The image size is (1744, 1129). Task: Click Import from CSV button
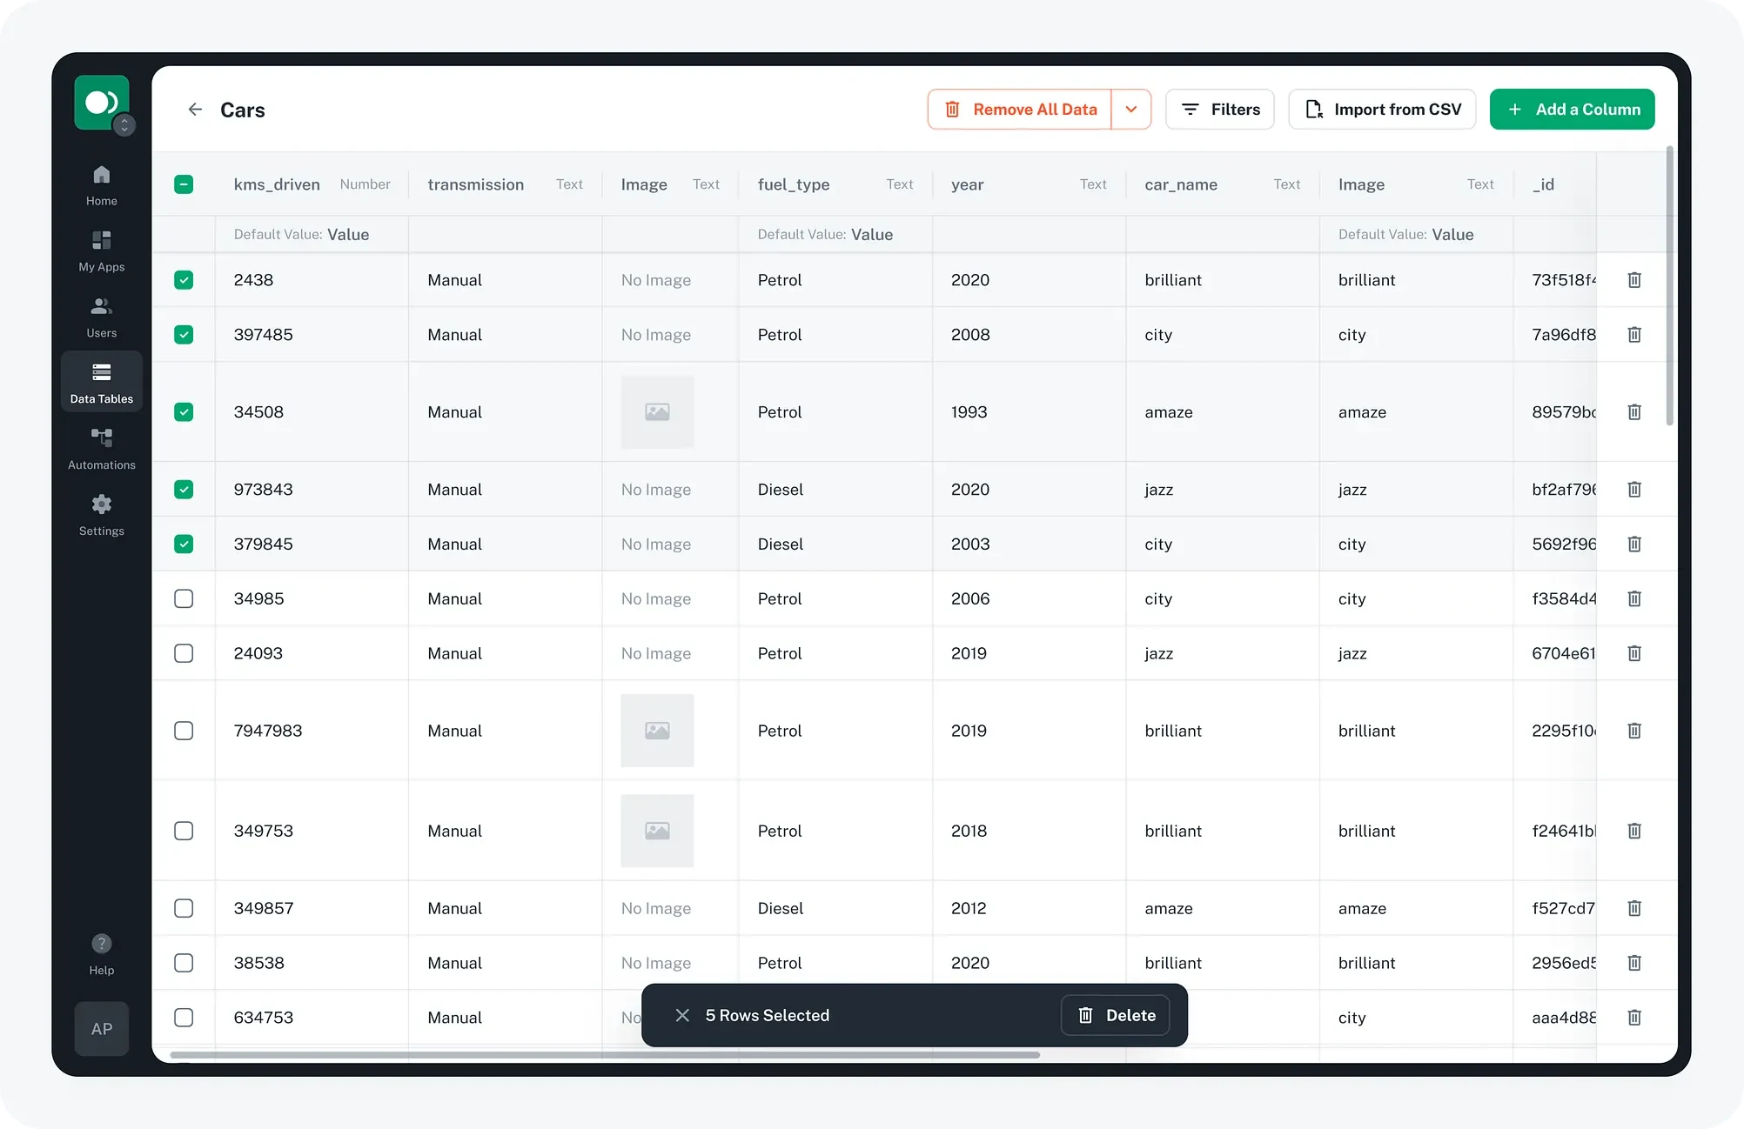tap(1382, 110)
